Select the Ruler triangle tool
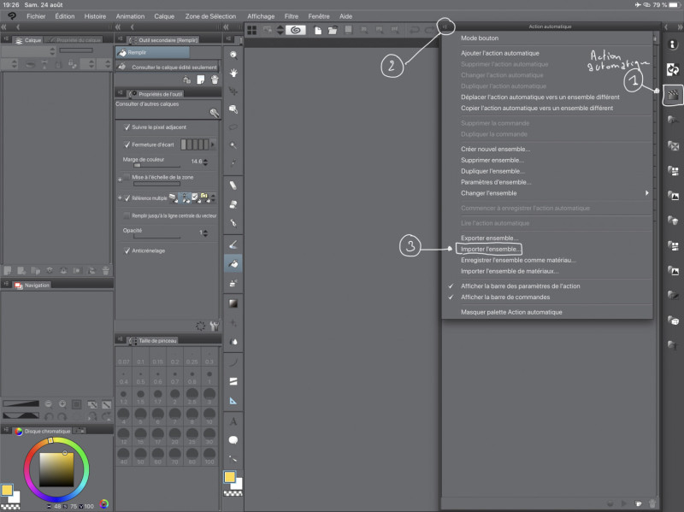Viewport: 684px width, 512px height. coord(233,399)
